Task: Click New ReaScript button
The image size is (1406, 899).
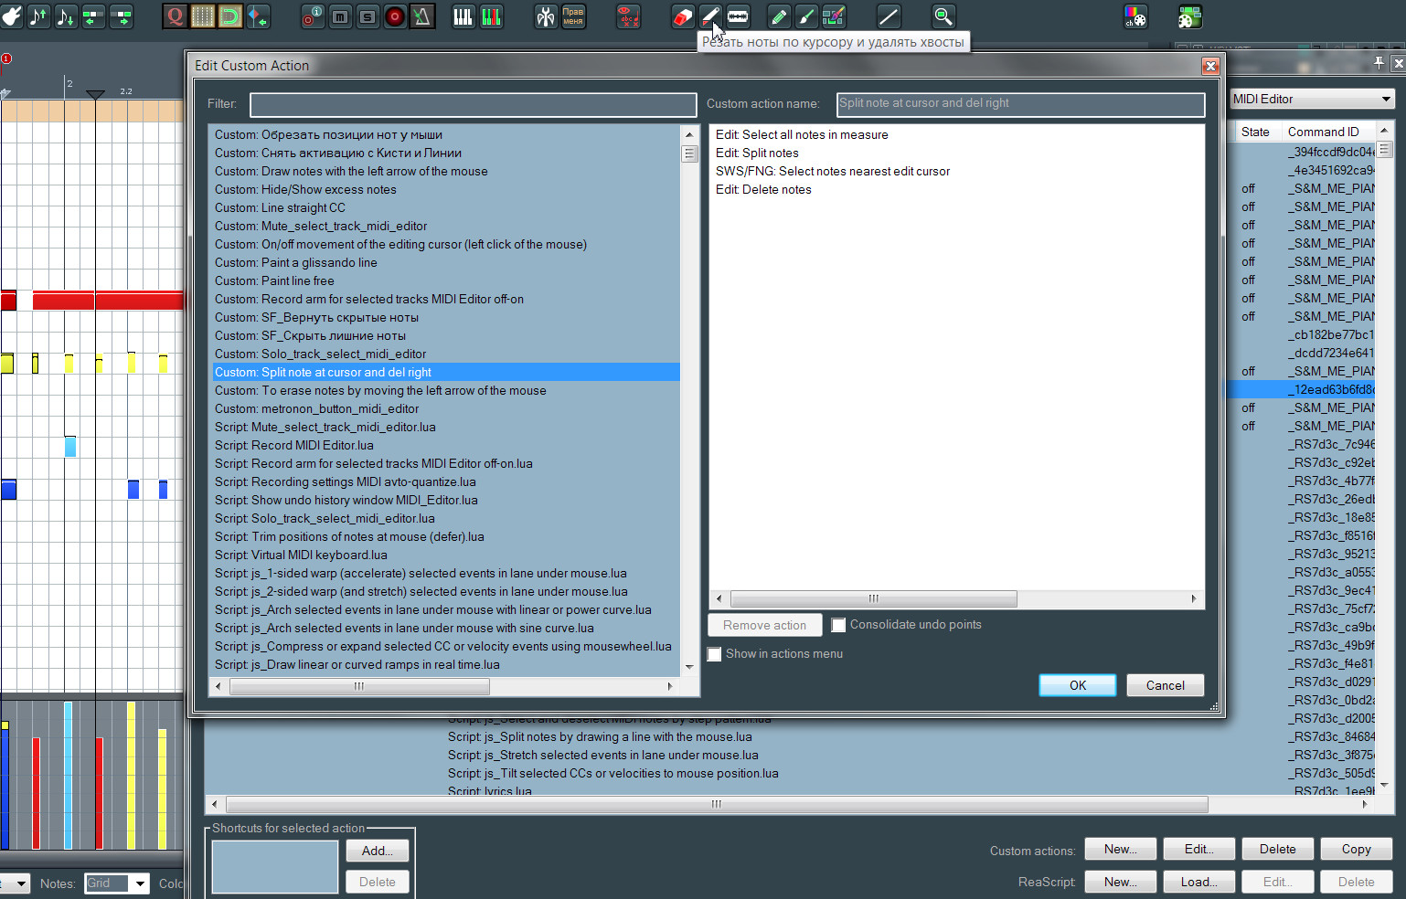Action: 1121,882
